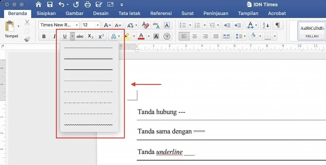Choose the wavy underline style
Image resolution: width=326 pixels, height=165 pixels.
point(88,125)
